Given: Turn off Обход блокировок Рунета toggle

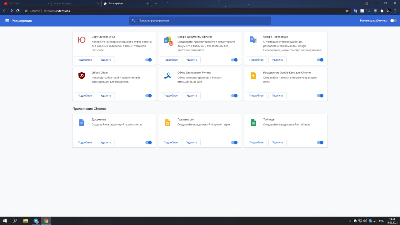Looking at the screenshot, I should click(x=234, y=96).
